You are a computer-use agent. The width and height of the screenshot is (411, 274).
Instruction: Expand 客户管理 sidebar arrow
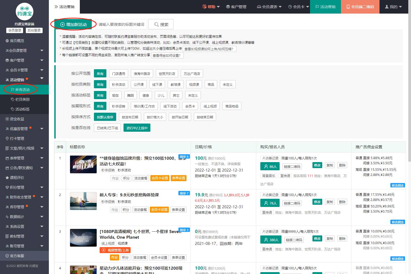coord(42,60)
